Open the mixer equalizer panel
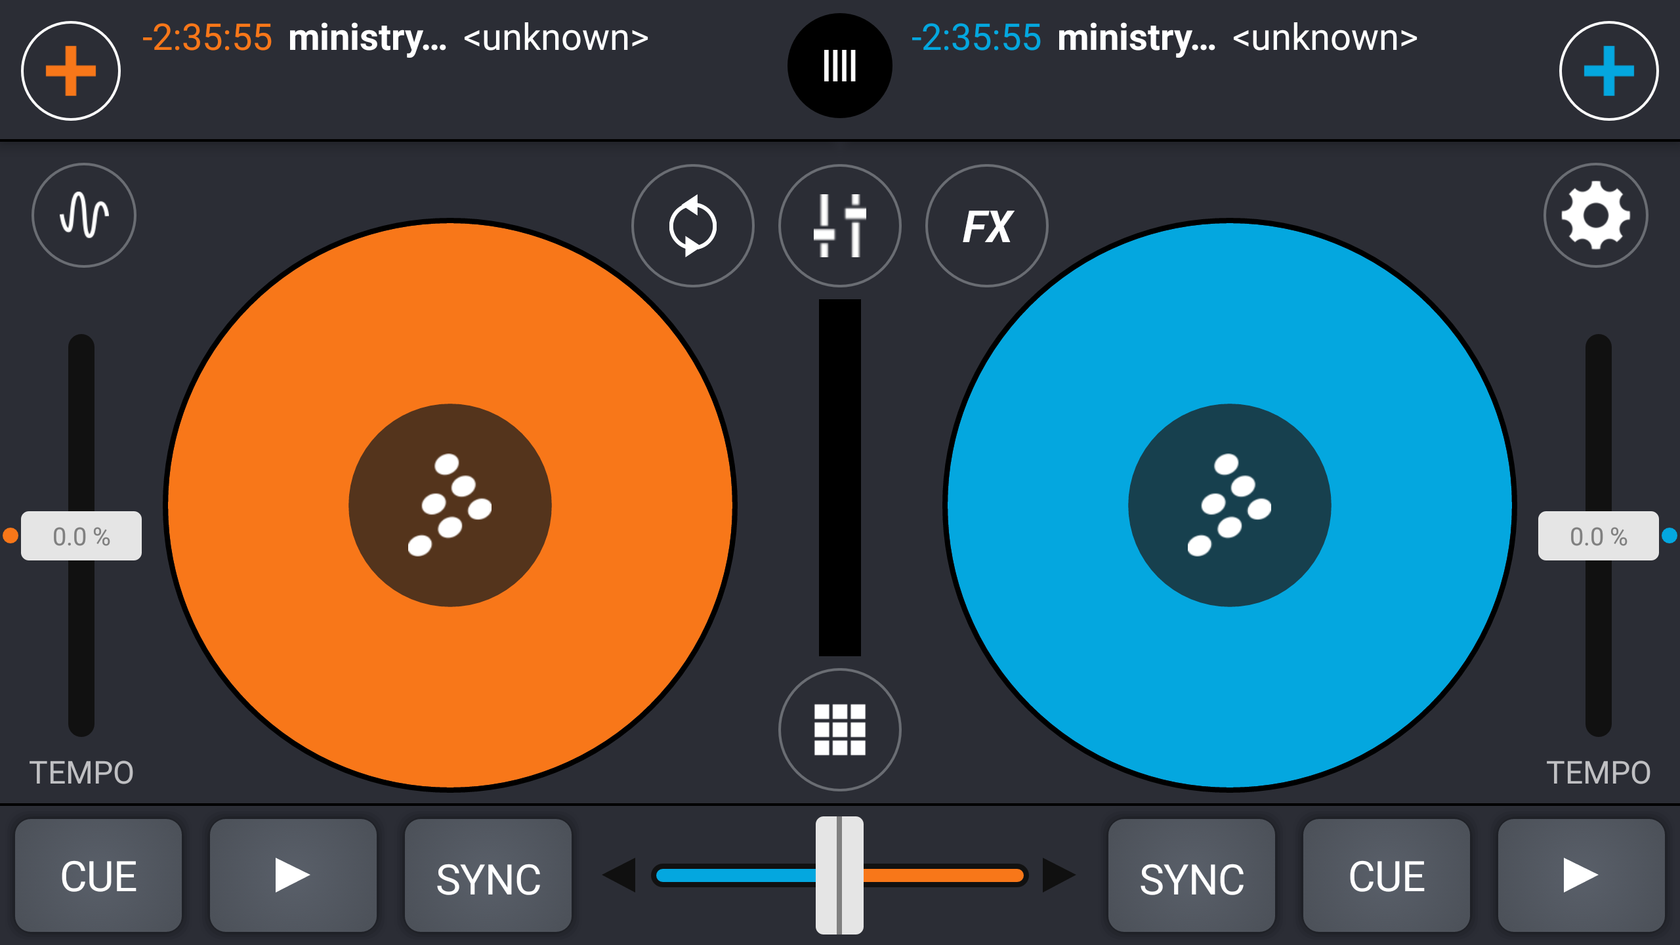The height and width of the screenshot is (945, 1680). [839, 226]
